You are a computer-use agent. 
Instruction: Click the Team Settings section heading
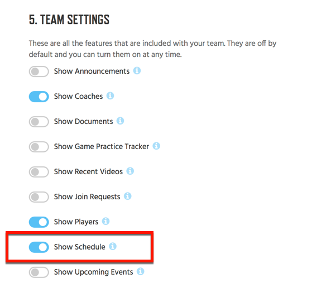click(x=69, y=20)
